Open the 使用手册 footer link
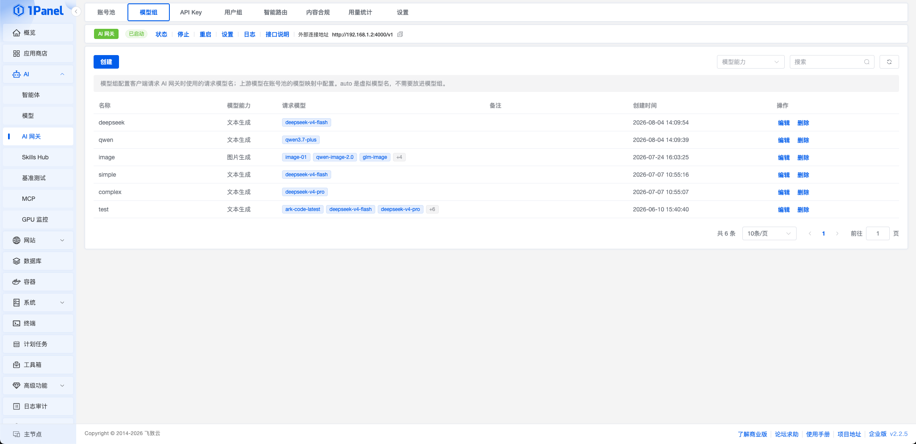 pyautogui.click(x=818, y=434)
